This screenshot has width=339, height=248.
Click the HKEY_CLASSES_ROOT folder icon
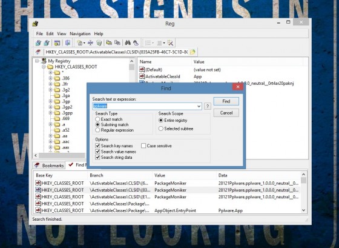tap(50, 67)
